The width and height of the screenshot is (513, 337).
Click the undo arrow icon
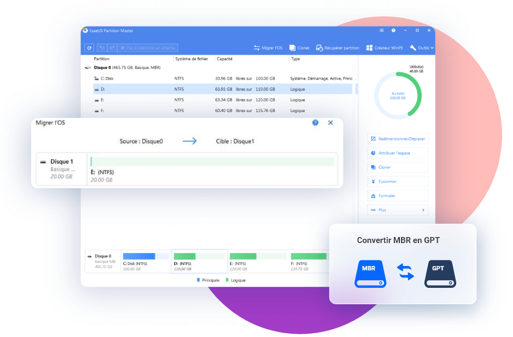tap(102, 48)
